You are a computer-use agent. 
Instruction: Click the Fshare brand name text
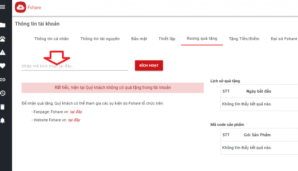click(x=34, y=8)
